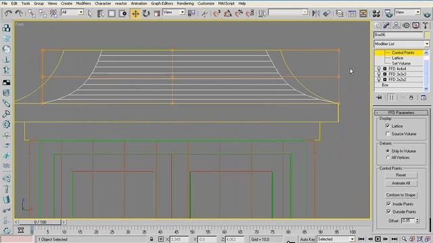Activate Bind to Space Warp tool

pyautogui.click(x=53, y=13)
